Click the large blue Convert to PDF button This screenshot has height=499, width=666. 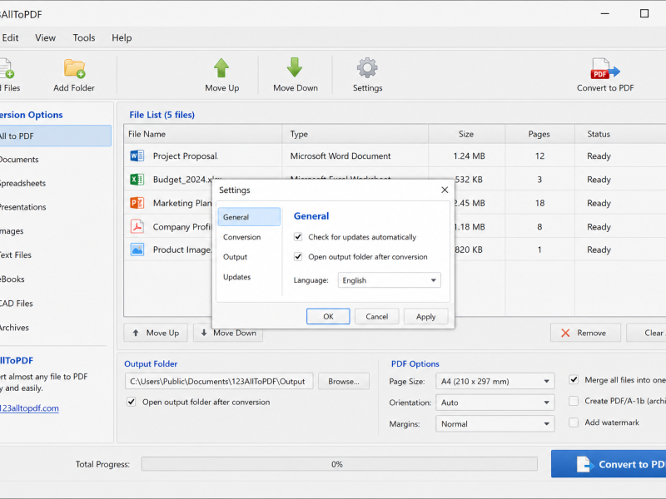click(x=609, y=464)
